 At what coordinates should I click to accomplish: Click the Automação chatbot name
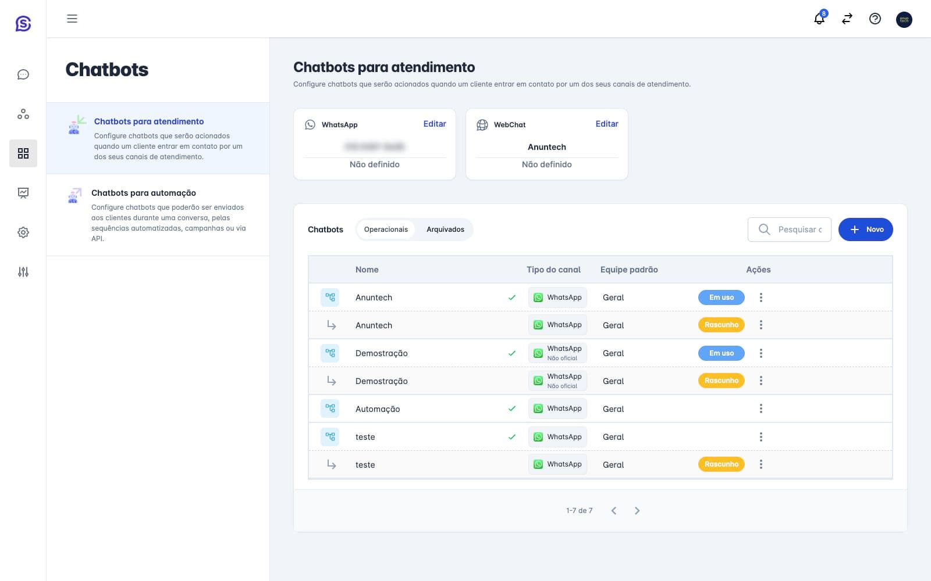[378, 409]
